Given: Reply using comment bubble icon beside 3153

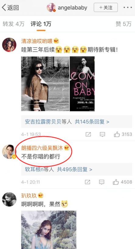Looking at the screenshot, I should pos(102,134).
